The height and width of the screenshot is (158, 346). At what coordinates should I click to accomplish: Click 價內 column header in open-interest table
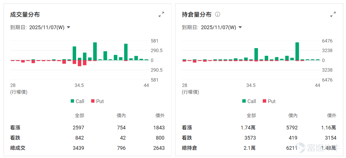click(293, 116)
